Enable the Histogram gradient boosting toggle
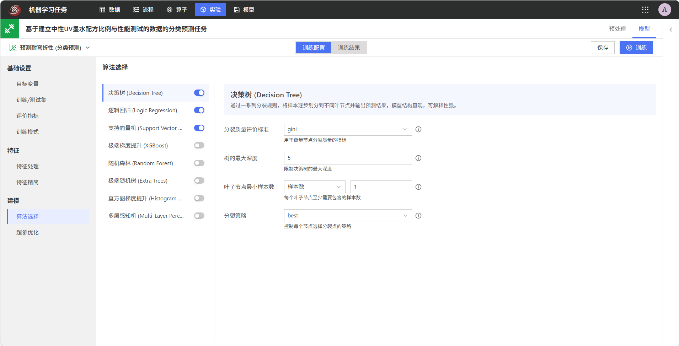This screenshot has width=679, height=346. (199, 198)
